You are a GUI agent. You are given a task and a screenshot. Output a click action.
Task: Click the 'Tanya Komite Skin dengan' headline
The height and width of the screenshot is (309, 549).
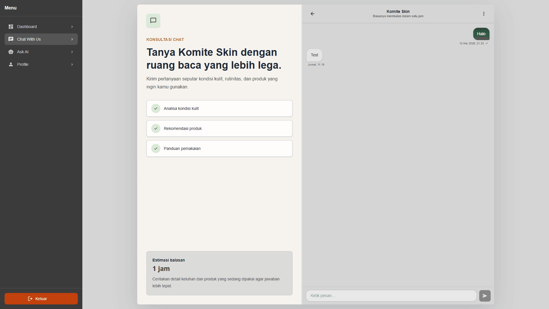pyautogui.click(x=212, y=52)
